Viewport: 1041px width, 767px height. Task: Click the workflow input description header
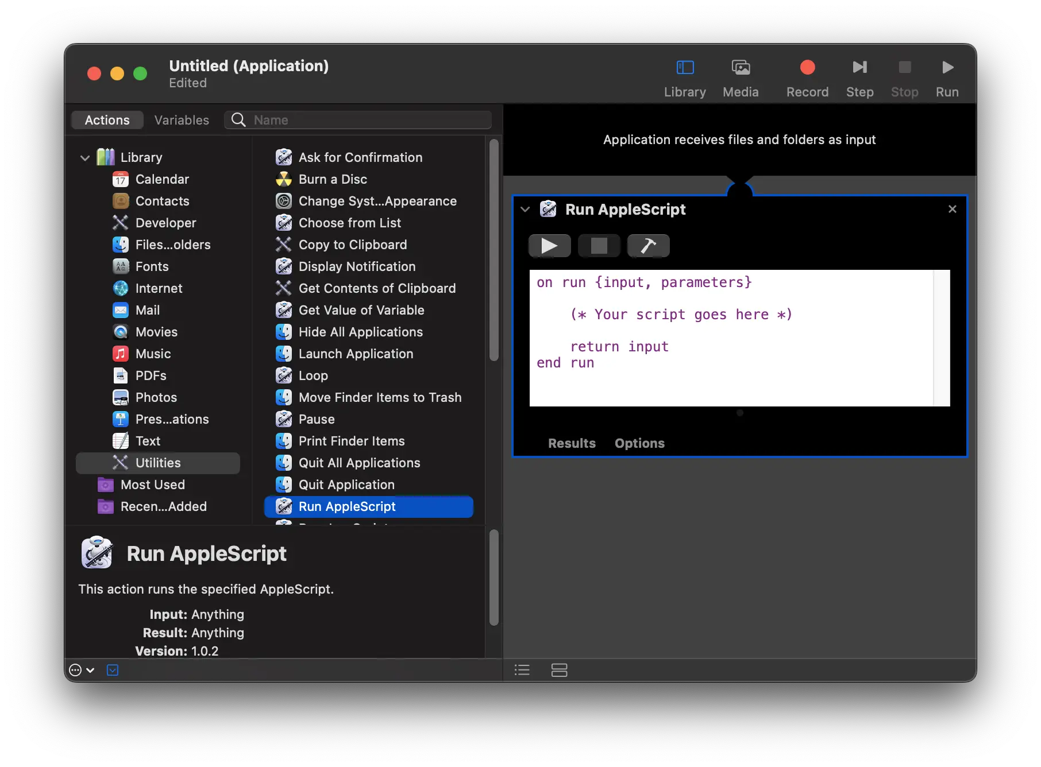[x=739, y=140]
